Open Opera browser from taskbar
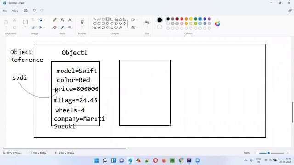This screenshot has height=165, width=294. [155, 160]
